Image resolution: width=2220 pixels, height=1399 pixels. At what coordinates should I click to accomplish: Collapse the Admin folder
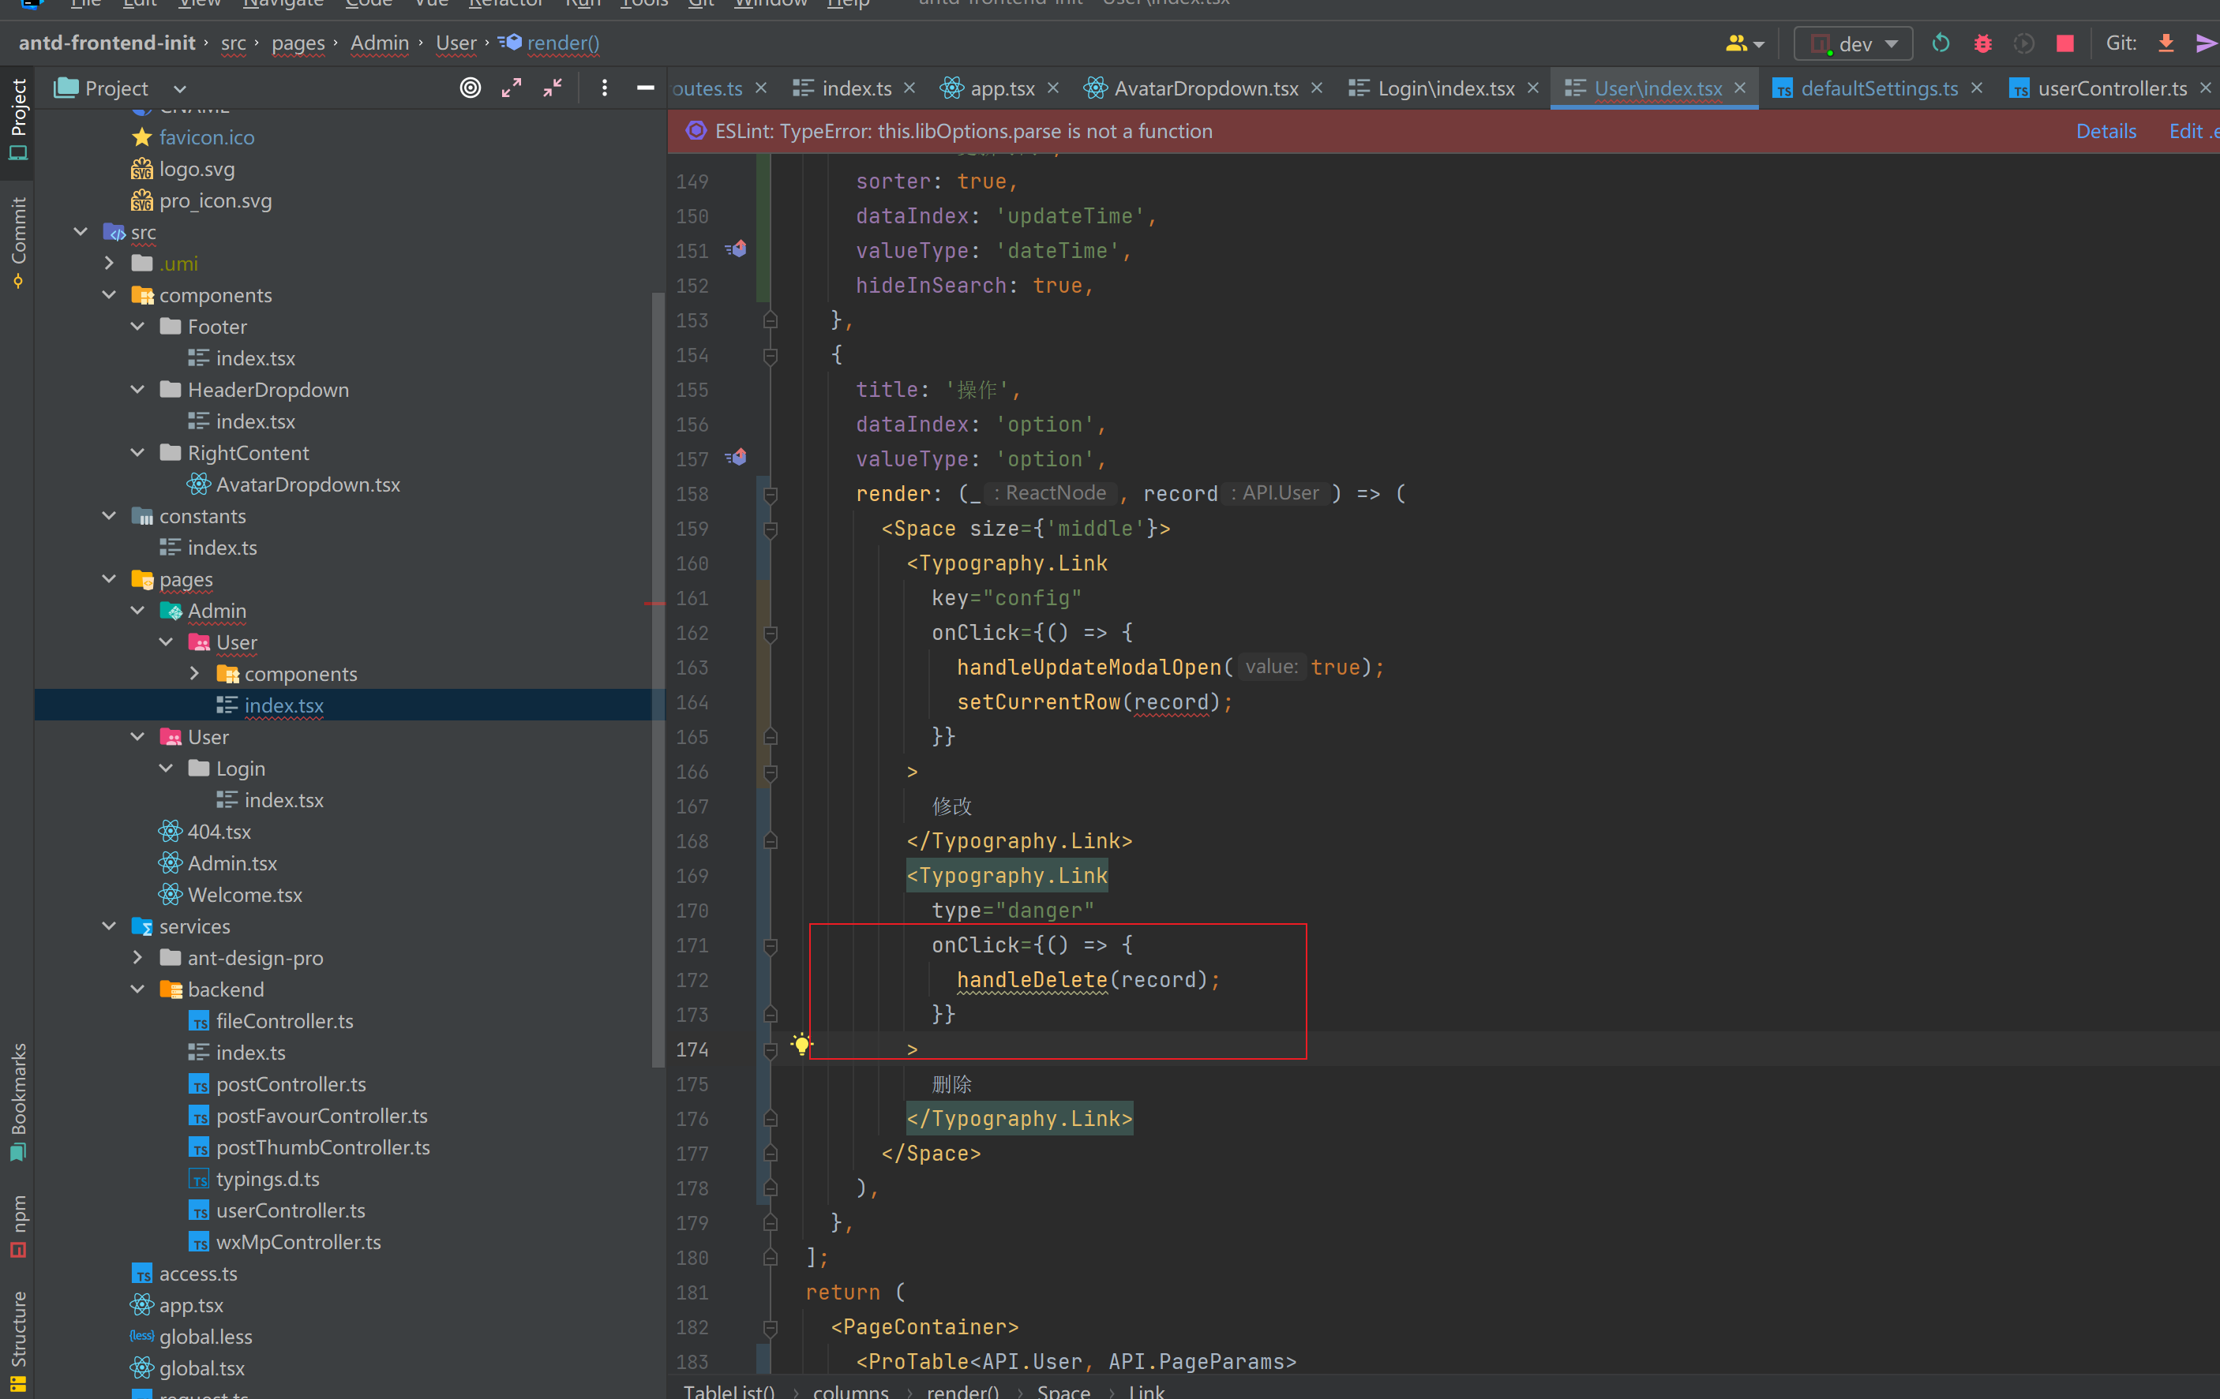138,610
